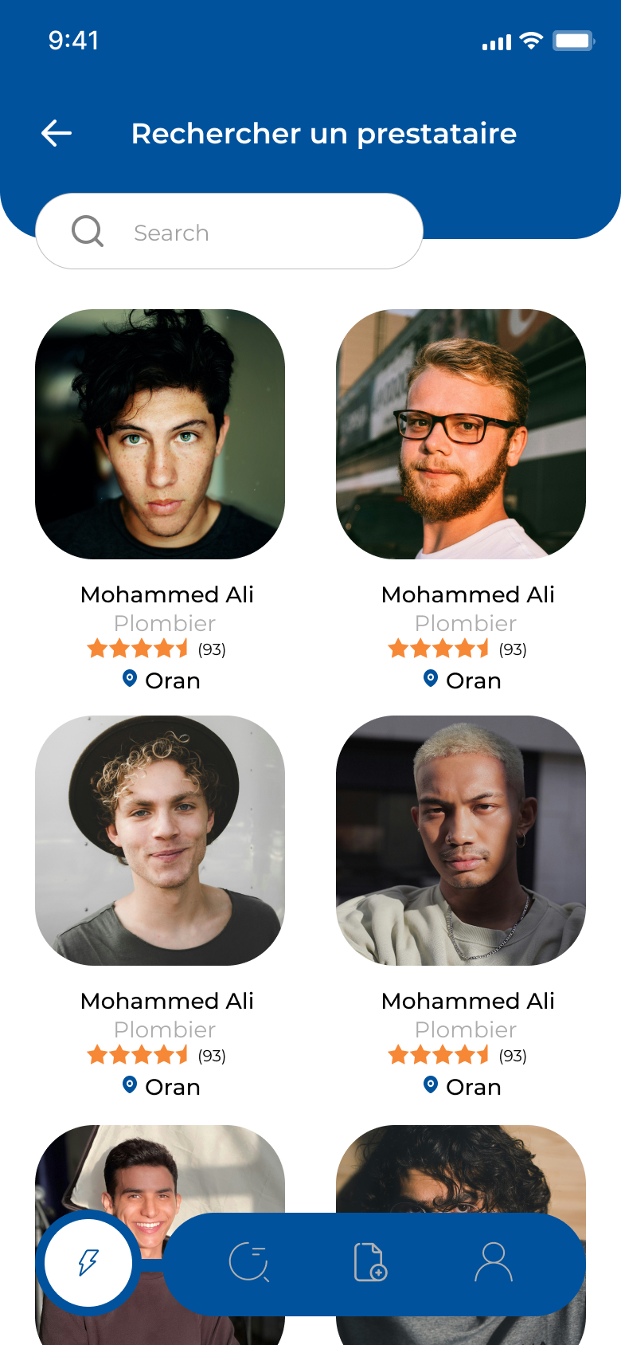Open photo of man with bleached hair
This screenshot has width=621, height=1345.
tap(461, 841)
